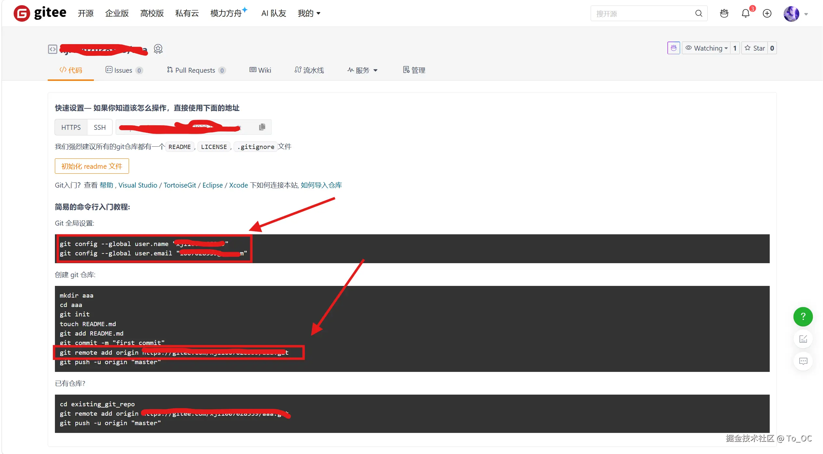The height and width of the screenshot is (454, 823).
Task: Expand the 服务 dropdown tab
Action: pos(362,70)
